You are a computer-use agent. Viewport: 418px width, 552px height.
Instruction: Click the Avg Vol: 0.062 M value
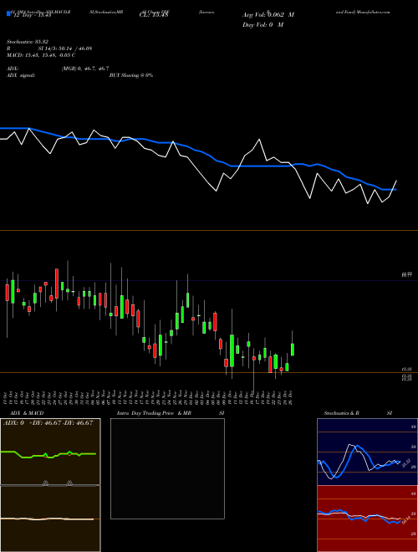pyautogui.click(x=268, y=15)
